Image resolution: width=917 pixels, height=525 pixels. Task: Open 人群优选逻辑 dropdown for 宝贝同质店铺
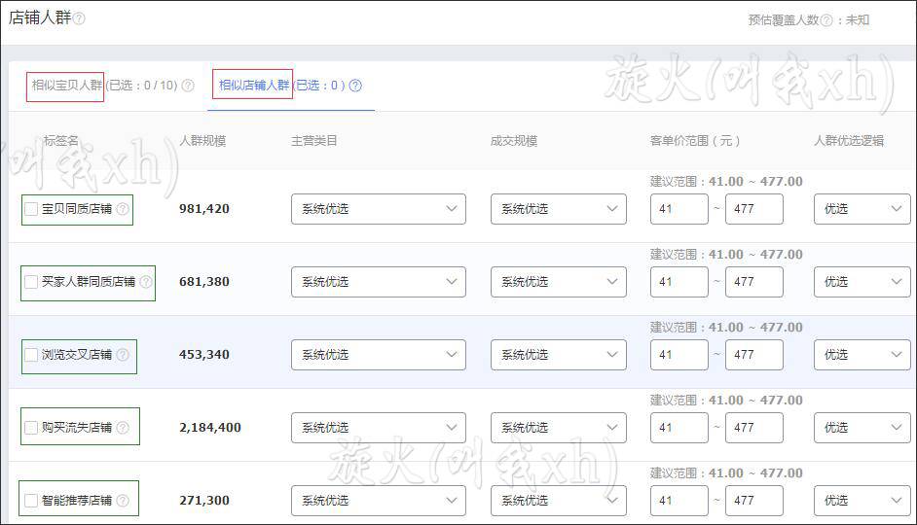coord(862,209)
